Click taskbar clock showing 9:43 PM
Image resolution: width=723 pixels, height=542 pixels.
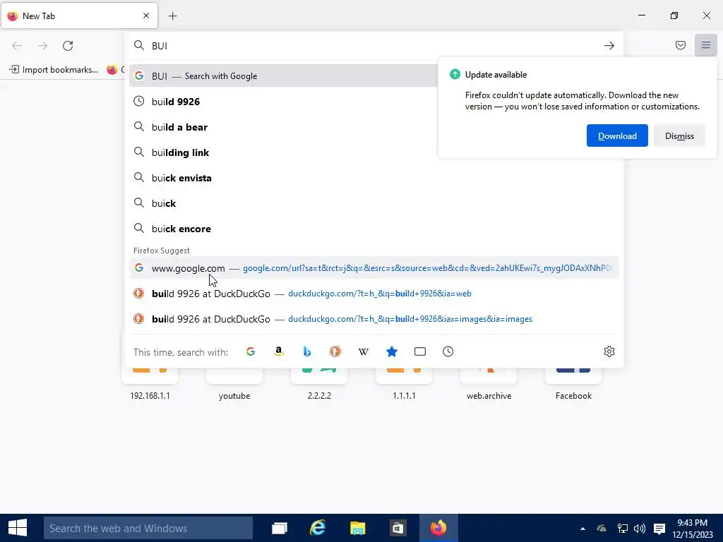[692, 528]
